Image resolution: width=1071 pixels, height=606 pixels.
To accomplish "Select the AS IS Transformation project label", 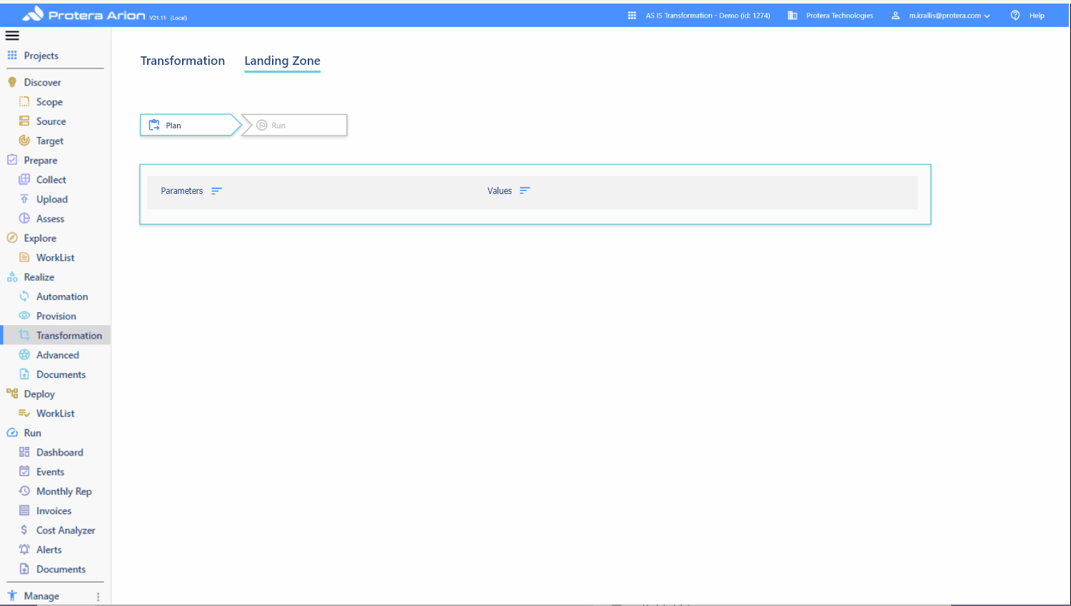I will click(x=708, y=16).
